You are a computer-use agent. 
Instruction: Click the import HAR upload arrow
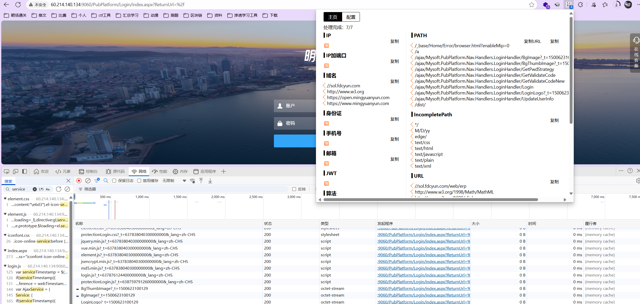(201, 181)
